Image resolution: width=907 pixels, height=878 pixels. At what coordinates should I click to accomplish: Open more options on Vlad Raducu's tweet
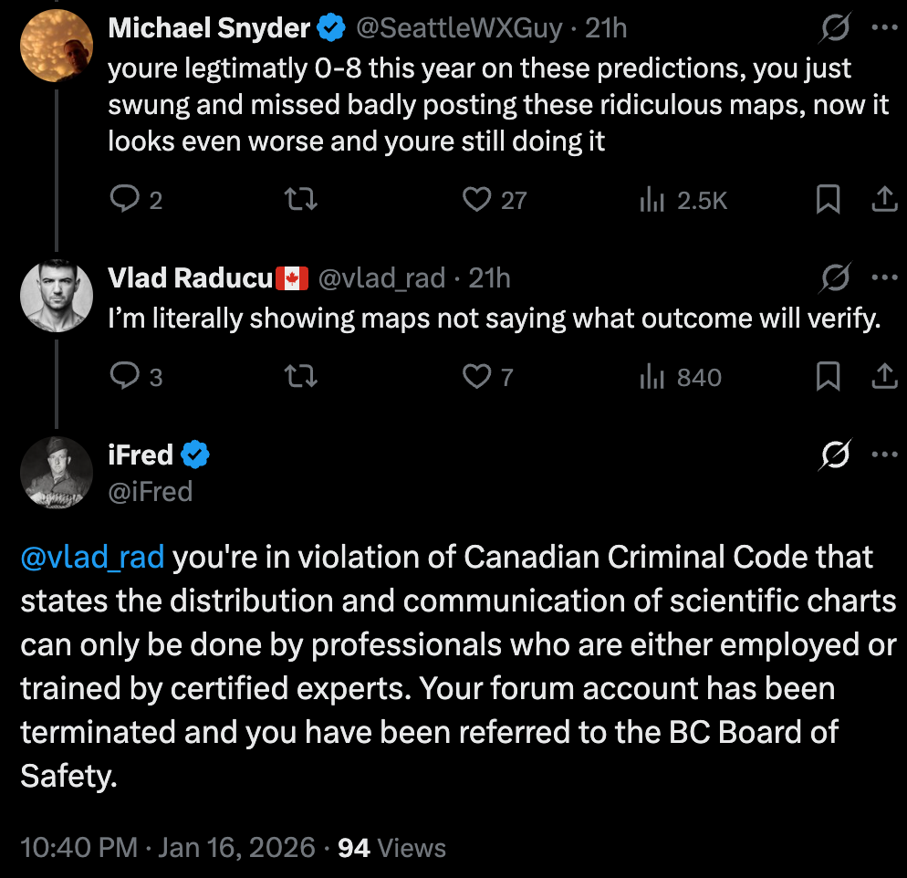coord(884,277)
